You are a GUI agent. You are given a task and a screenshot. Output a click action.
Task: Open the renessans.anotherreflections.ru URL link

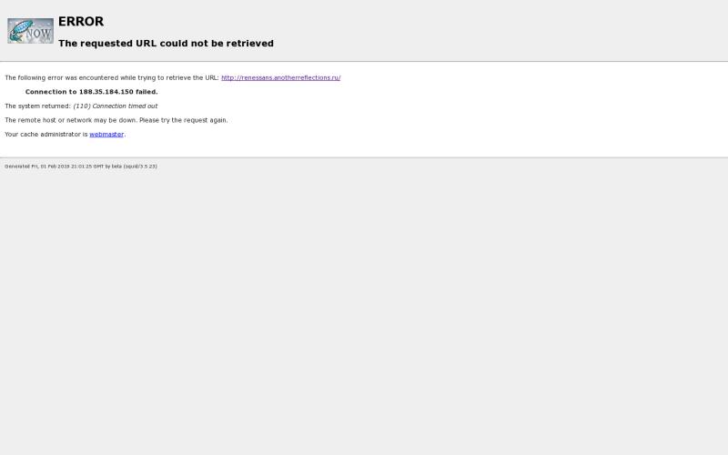(x=280, y=78)
